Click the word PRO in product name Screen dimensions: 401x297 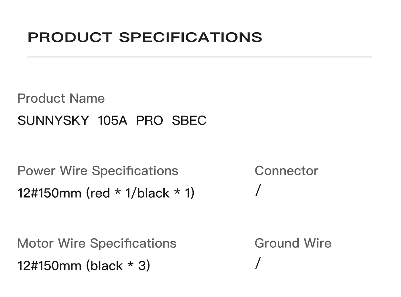[149, 120]
